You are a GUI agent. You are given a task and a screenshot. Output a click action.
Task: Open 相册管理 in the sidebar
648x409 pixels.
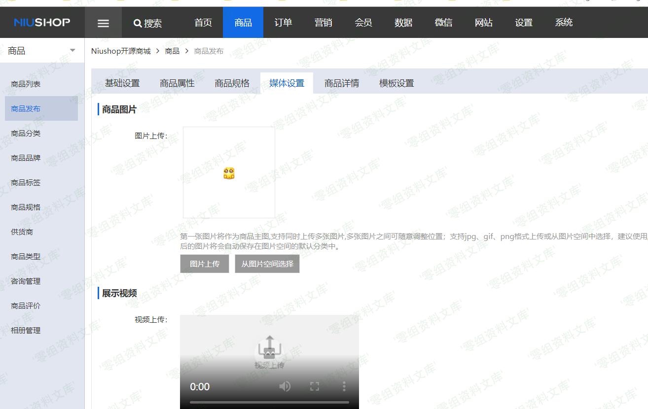click(x=26, y=331)
